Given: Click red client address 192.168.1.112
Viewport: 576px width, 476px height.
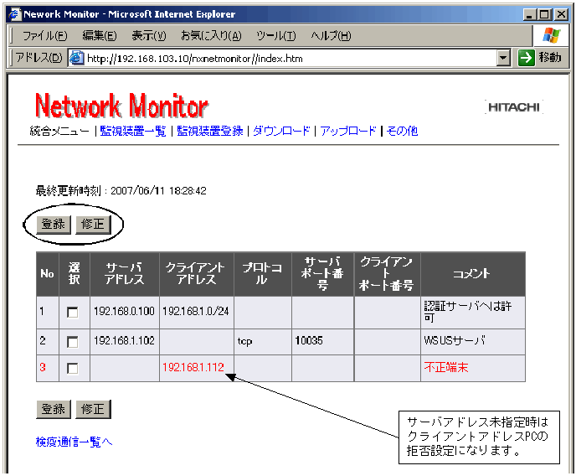Looking at the screenshot, I should (x=193, y=367).
